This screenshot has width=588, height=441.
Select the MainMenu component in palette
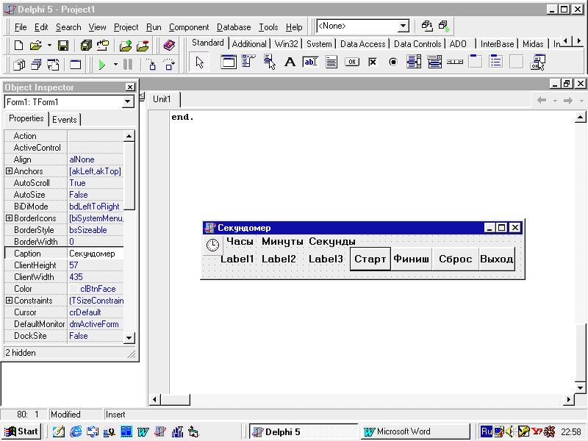[248, 62]
